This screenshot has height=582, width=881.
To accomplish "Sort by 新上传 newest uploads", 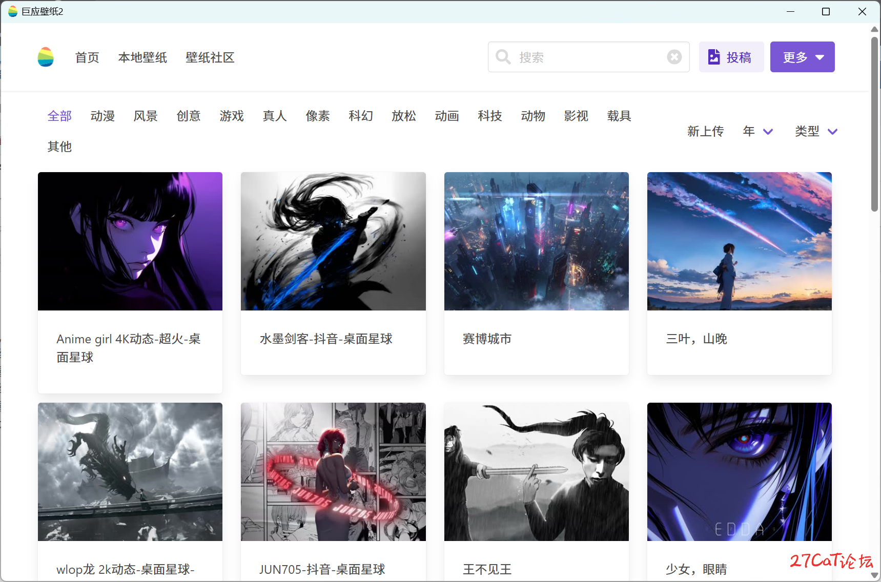I will (705, 132).
